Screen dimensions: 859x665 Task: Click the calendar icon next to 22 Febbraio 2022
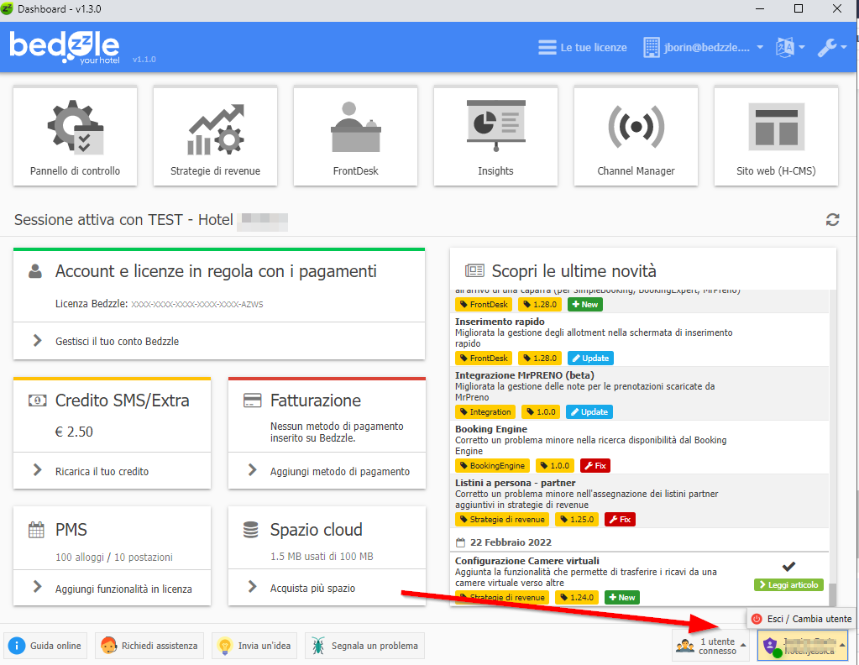tap(461, 542)
